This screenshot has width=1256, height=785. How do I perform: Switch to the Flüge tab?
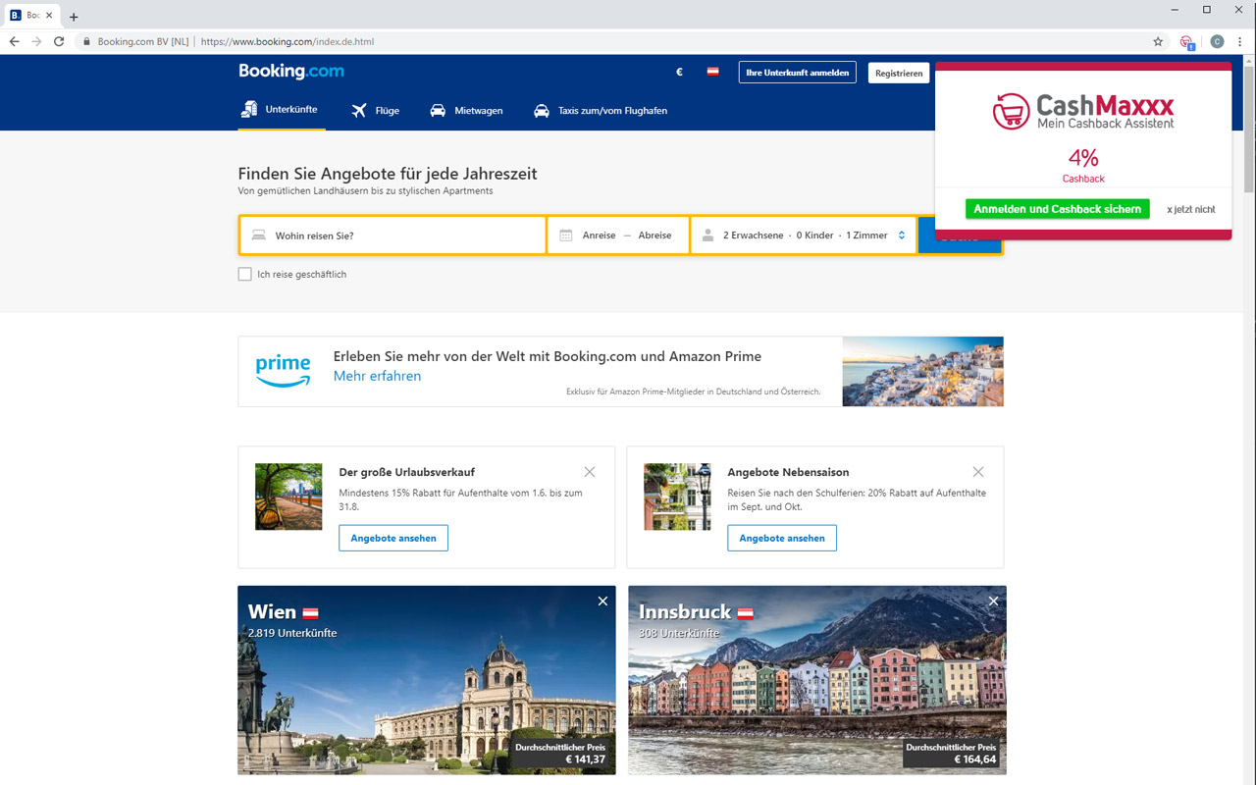pos(376,111)
